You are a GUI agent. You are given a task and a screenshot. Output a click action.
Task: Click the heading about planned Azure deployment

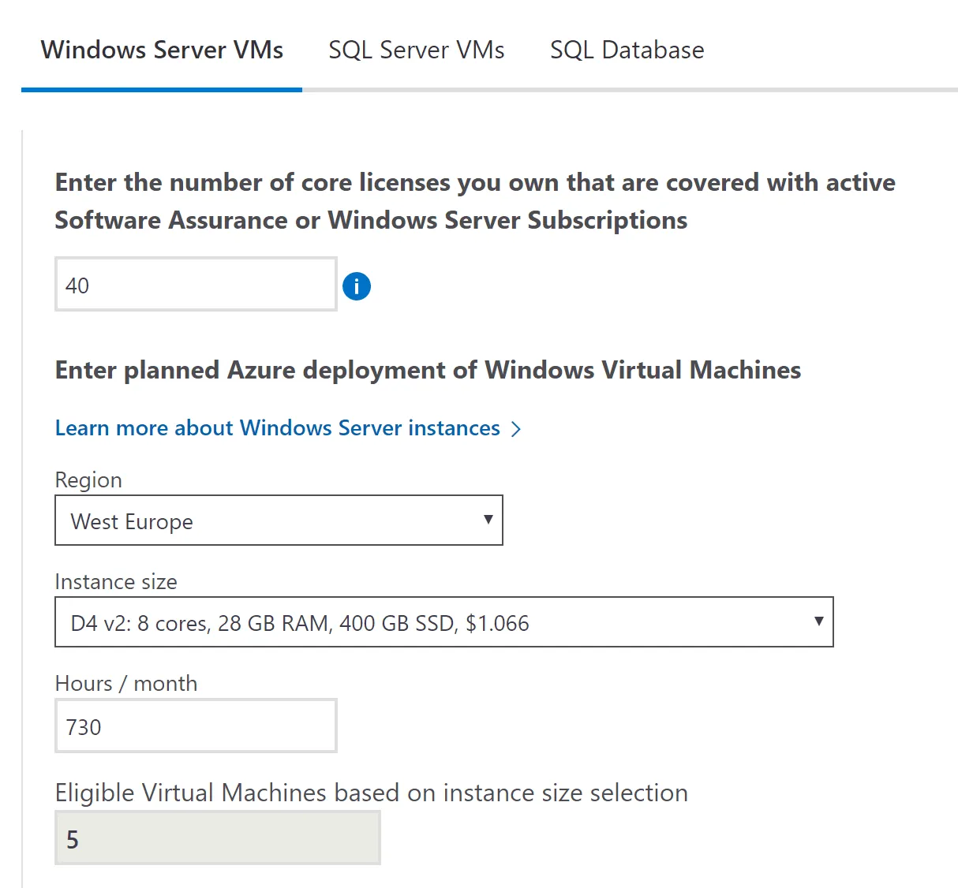(428, 370)
